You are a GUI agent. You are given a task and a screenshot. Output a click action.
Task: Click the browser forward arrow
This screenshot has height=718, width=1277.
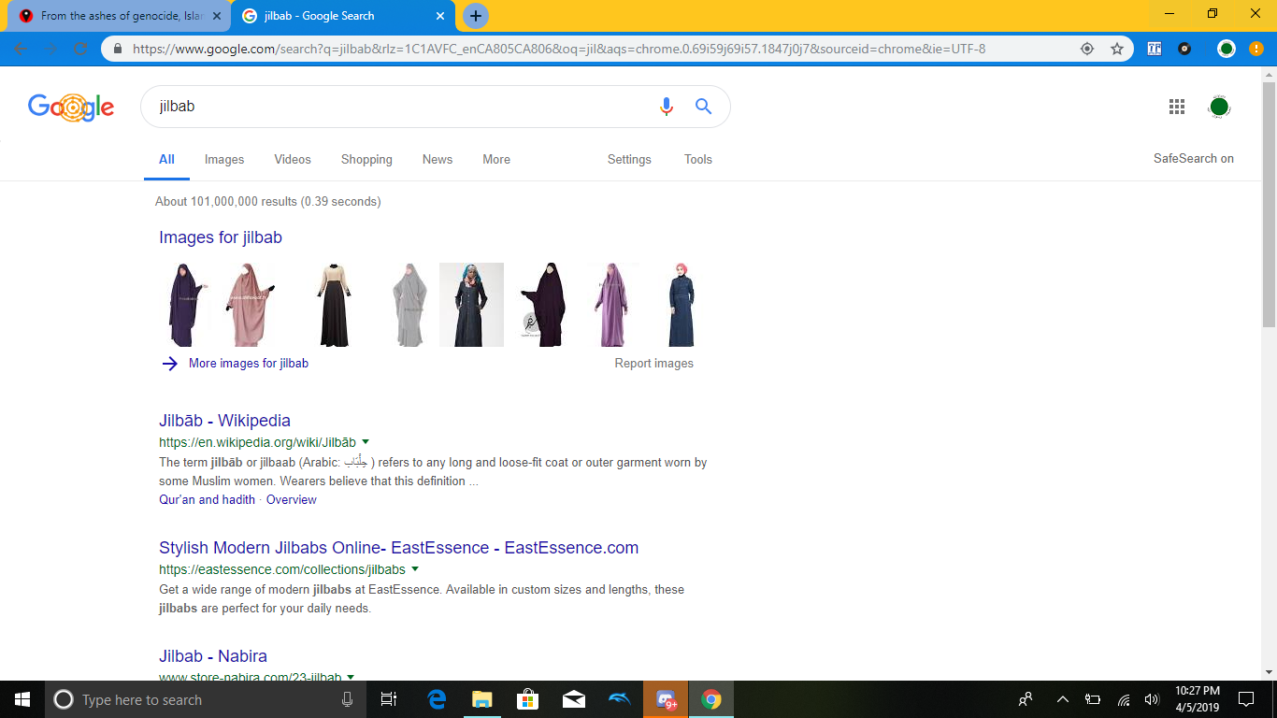click(51, 49)
